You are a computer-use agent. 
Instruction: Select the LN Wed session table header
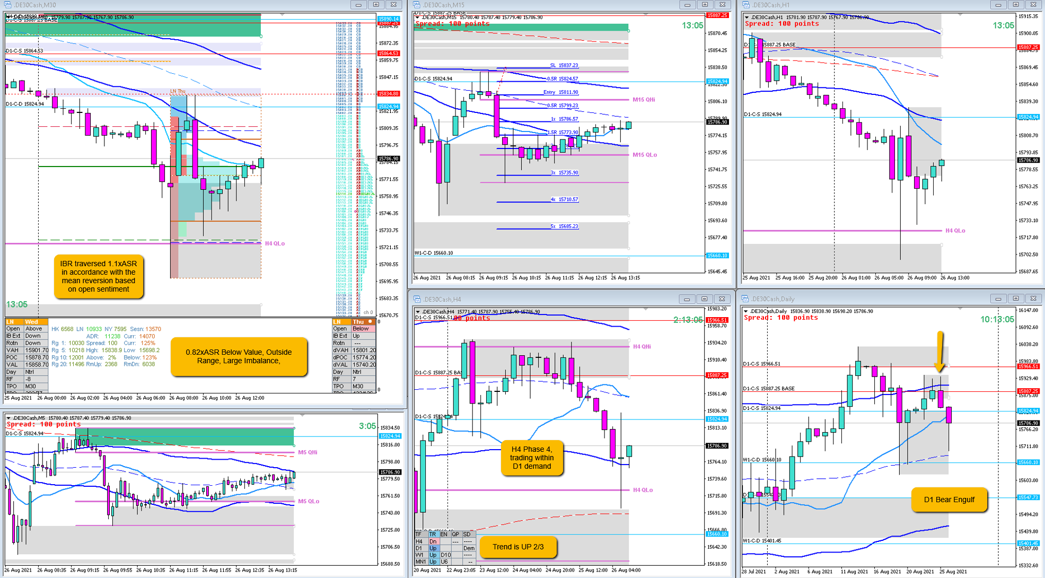[27, 322]
